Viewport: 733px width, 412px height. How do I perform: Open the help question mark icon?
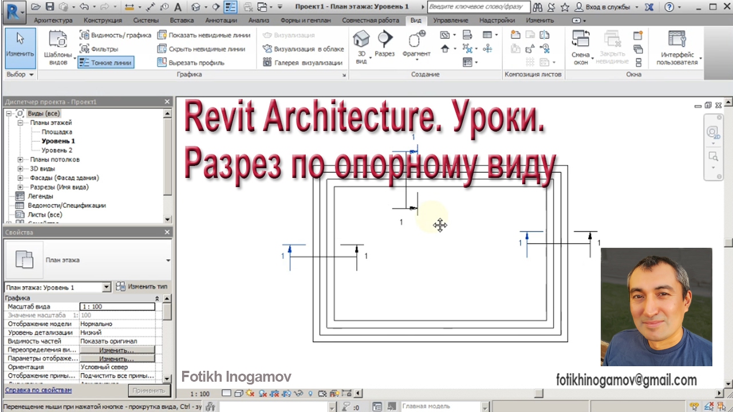pyautogui.click(x=670, y=7)
